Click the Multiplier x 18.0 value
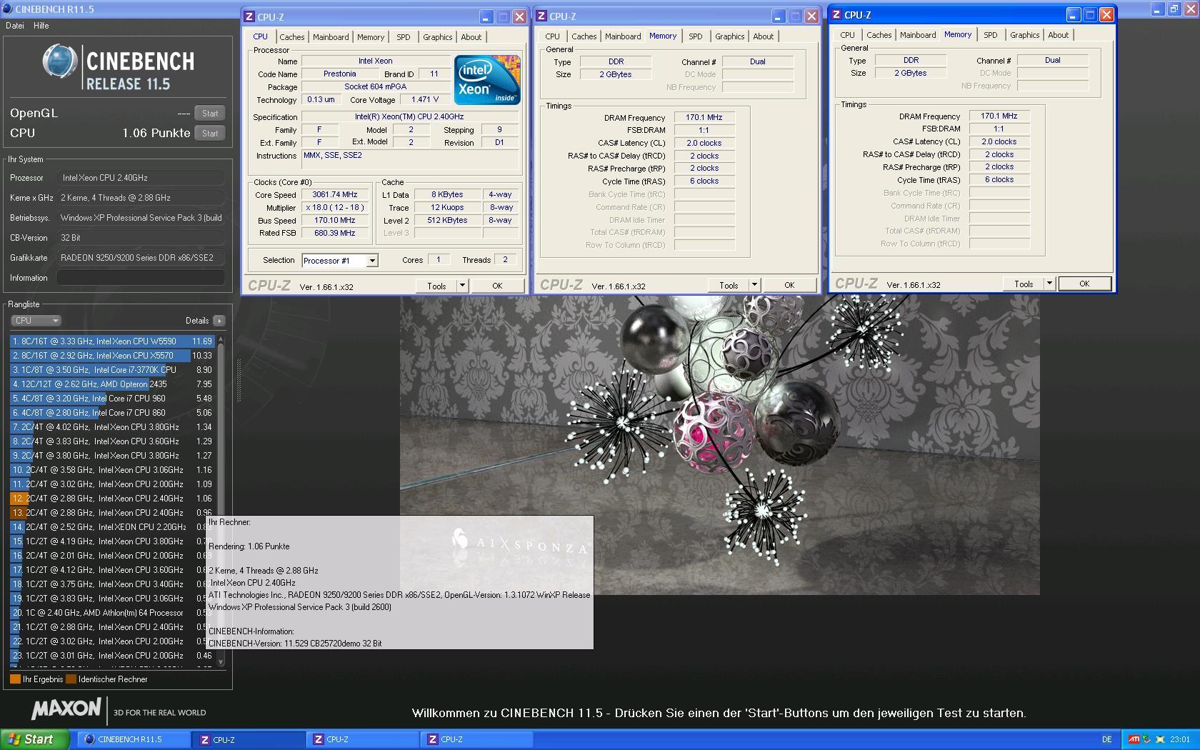Viewport: 1200px width, 750px height. 334,207
